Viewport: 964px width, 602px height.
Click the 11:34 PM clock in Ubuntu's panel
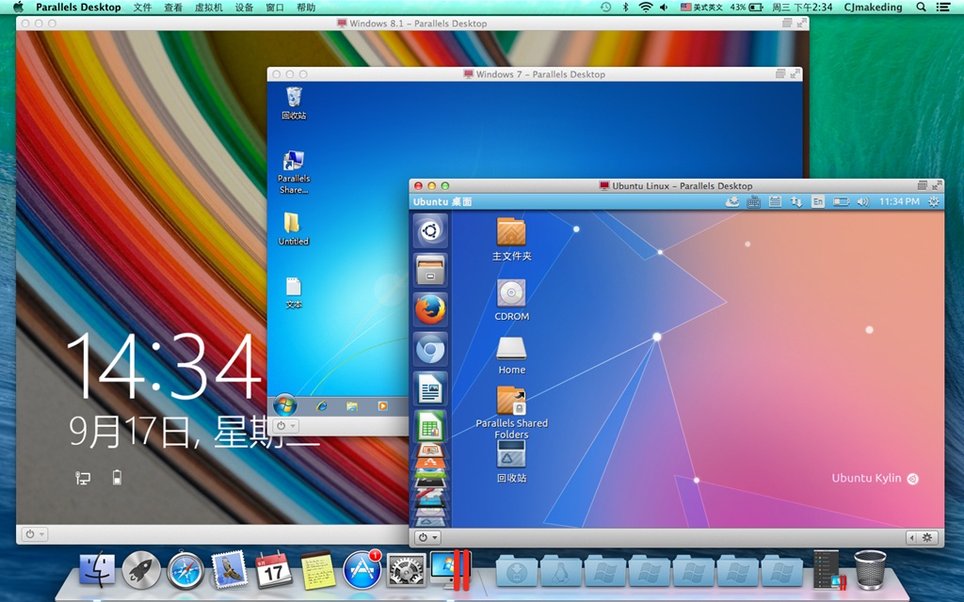coord(899,201)
